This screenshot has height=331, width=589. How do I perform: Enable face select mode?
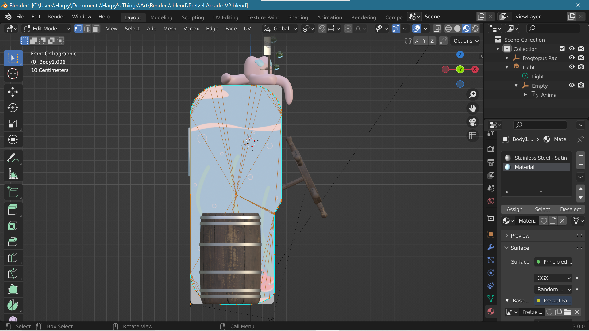tap(96, 29)
